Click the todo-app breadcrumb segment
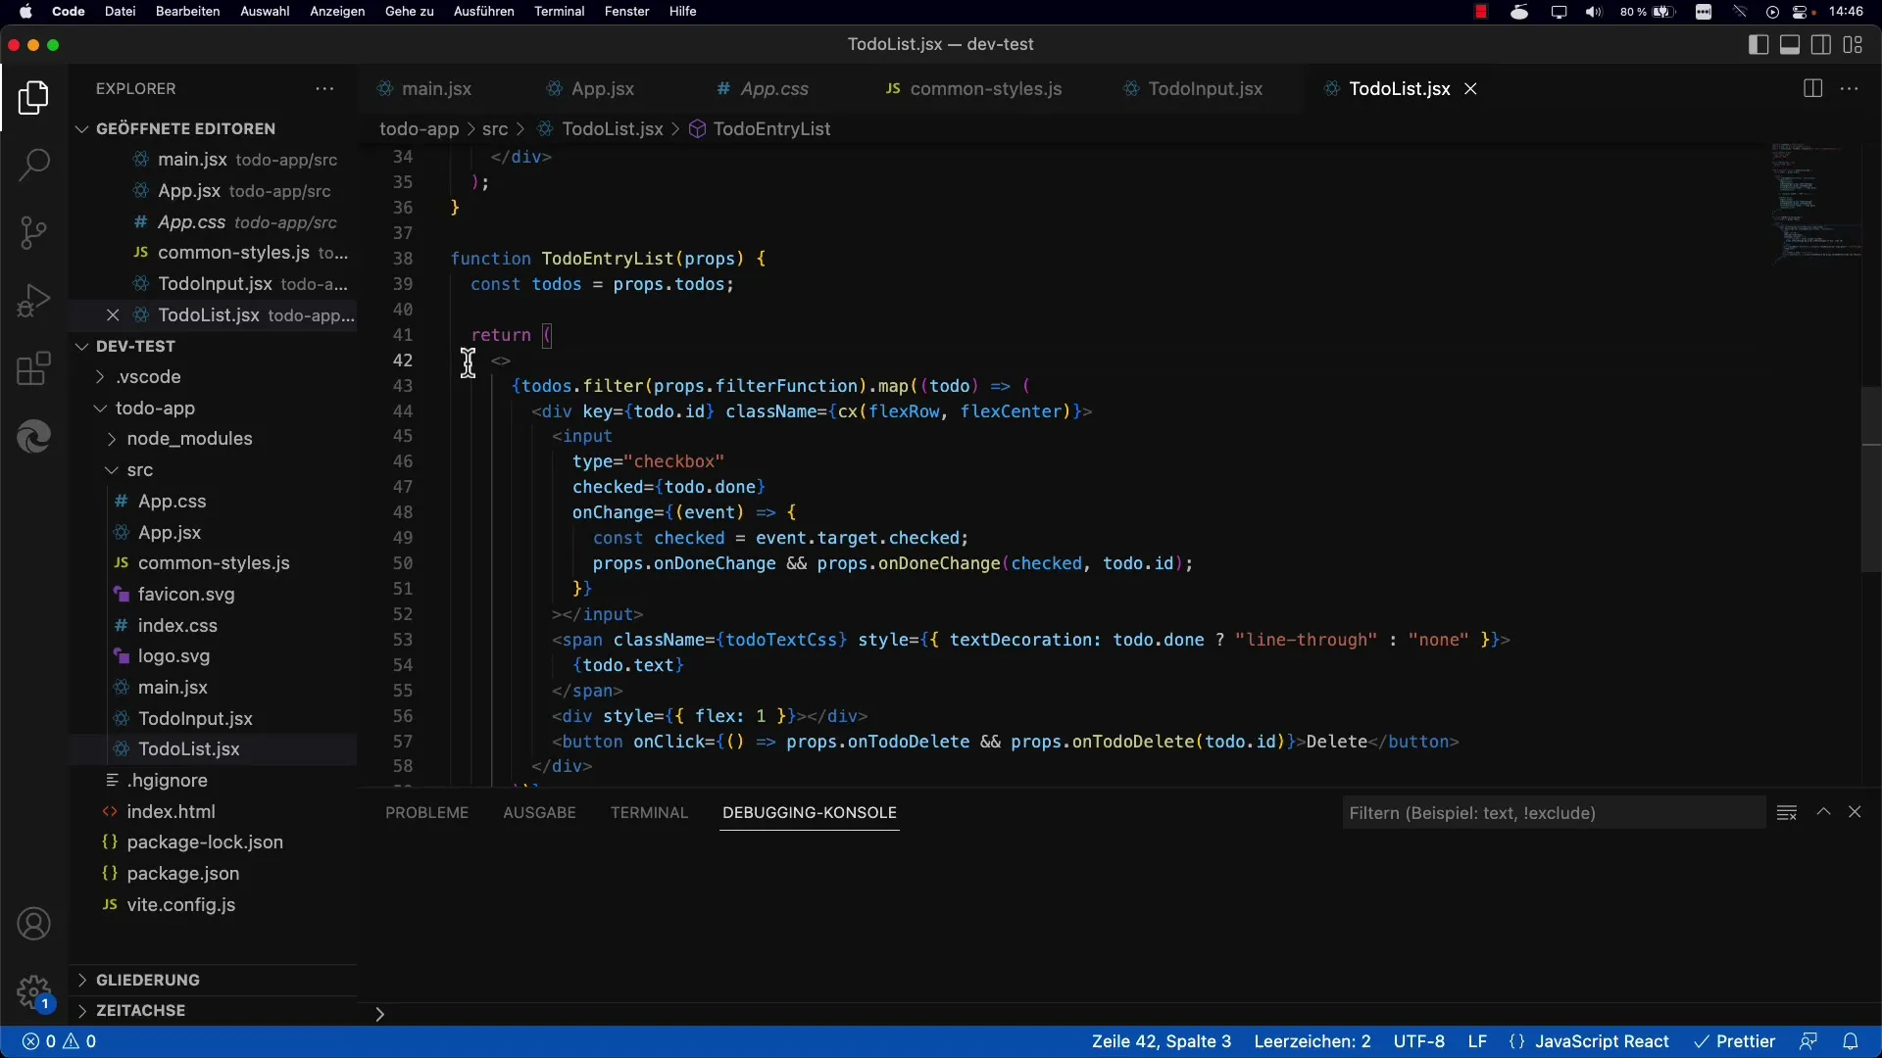The image size is (1882, 1058). [x=420, y=129]
